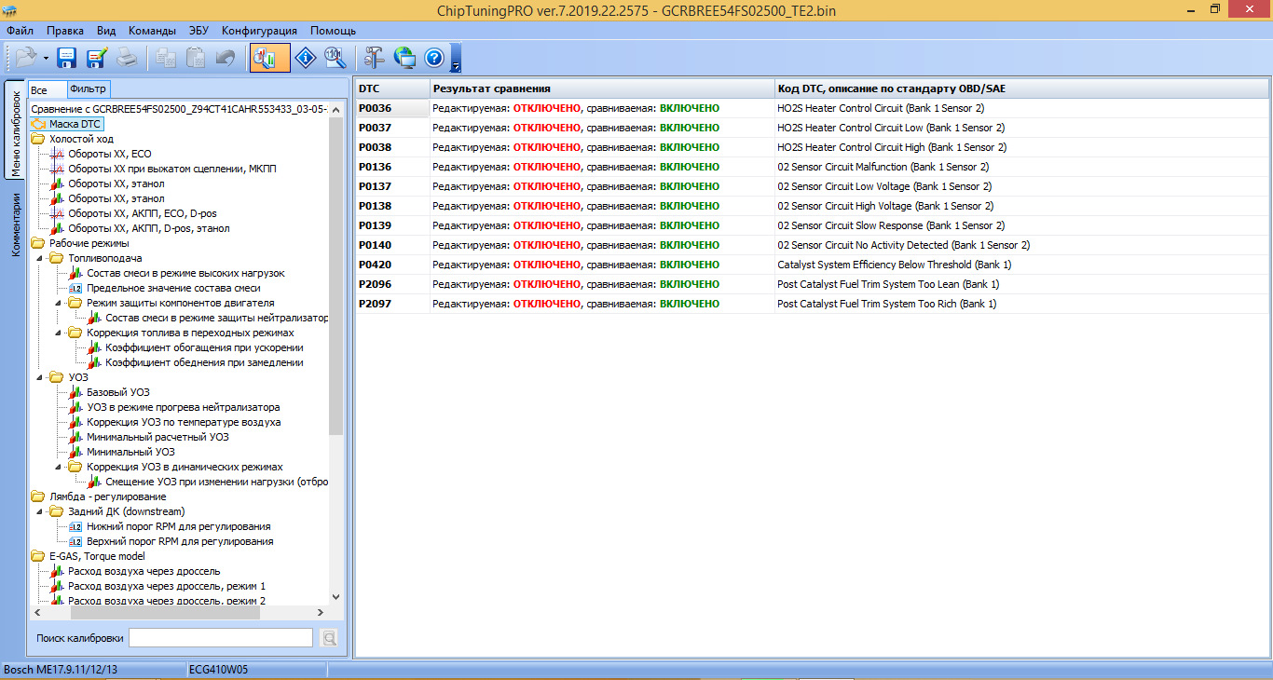Viewport: 1273px width, 680px height.
Task: Select Состав смеси в режиме высоких нагрузок
Action: (x=185, y=273)
